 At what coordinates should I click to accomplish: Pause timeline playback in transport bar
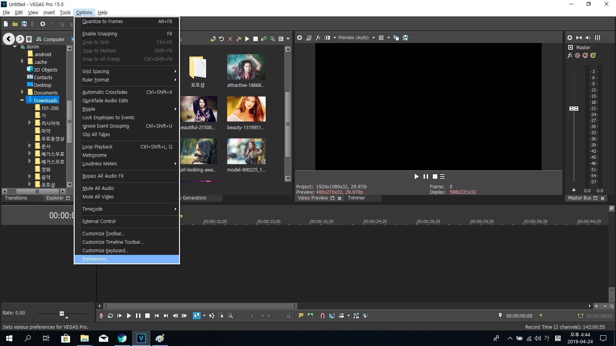click(x=138, y=316)
